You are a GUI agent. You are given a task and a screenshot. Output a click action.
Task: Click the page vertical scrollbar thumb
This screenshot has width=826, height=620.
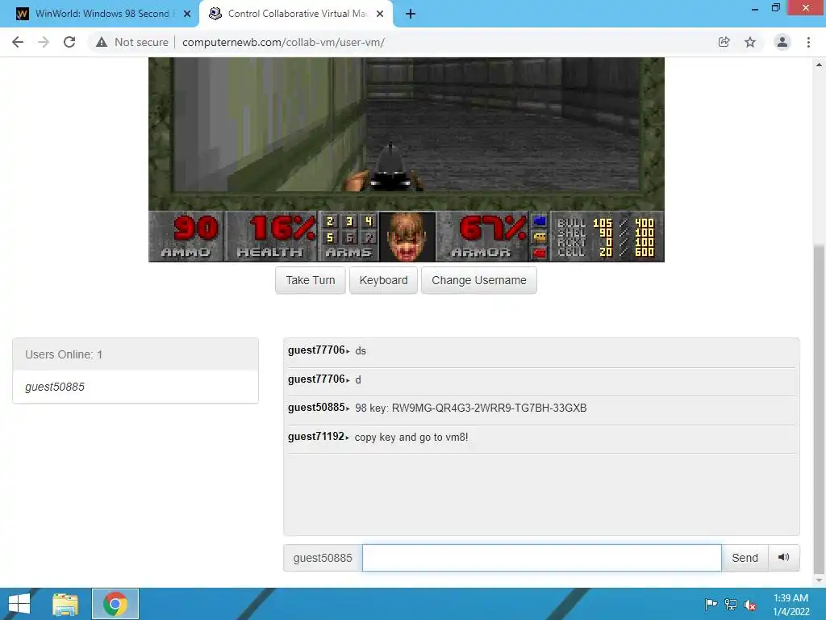pos(819,409)
